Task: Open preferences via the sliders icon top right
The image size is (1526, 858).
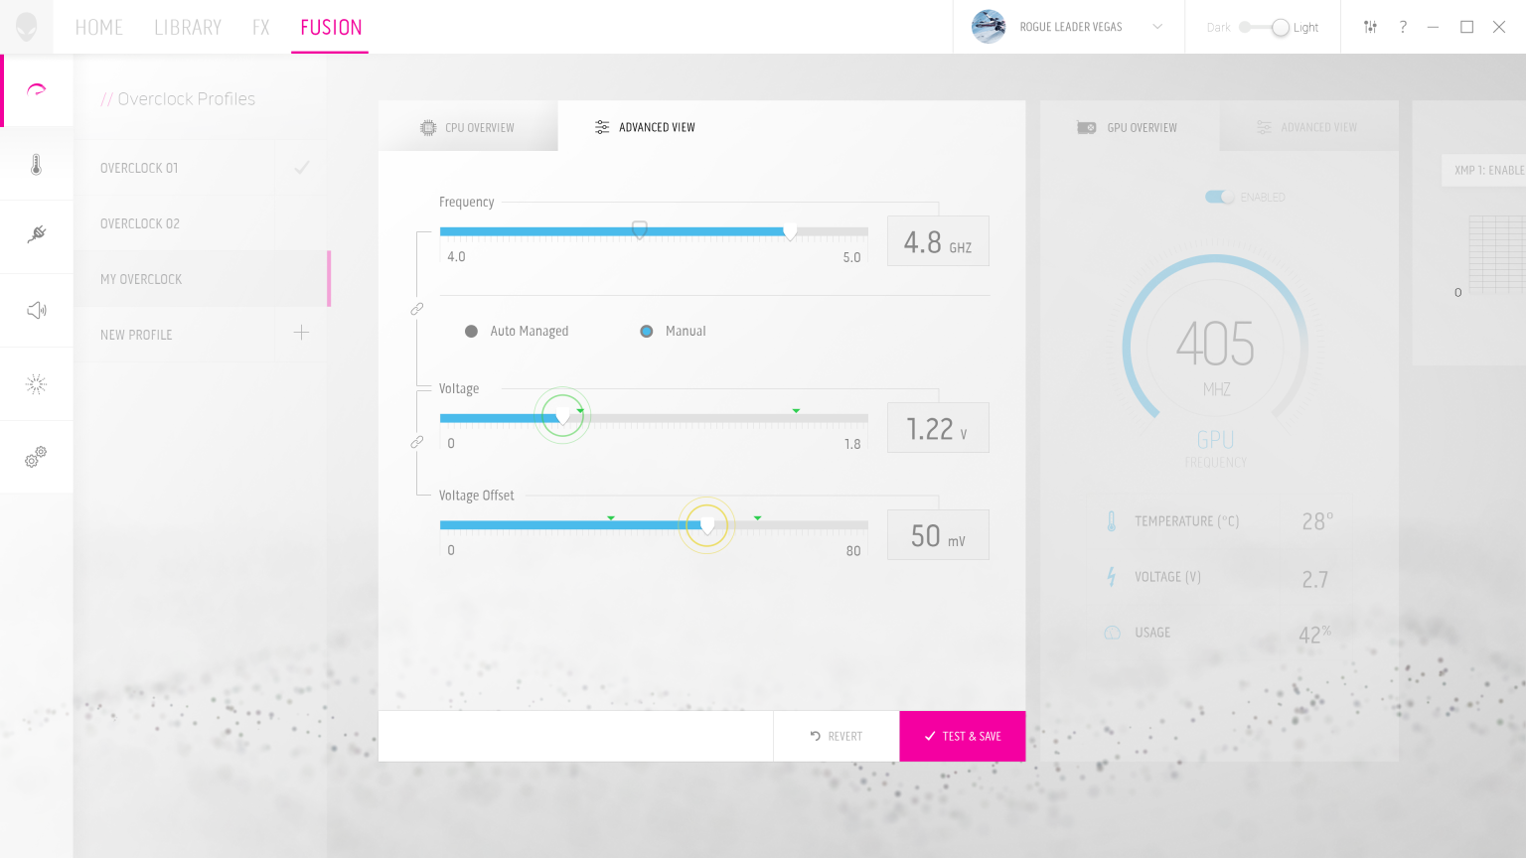Action: (x=1369, y=27)
